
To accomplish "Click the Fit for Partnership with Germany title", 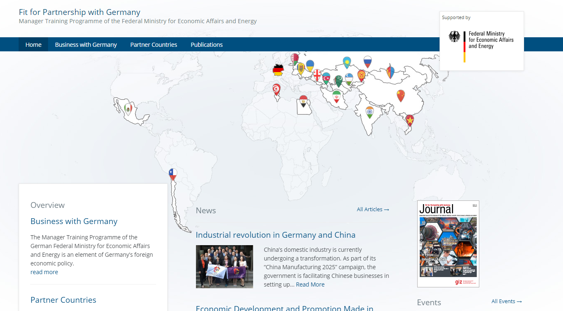I will [x=80, y=12].
